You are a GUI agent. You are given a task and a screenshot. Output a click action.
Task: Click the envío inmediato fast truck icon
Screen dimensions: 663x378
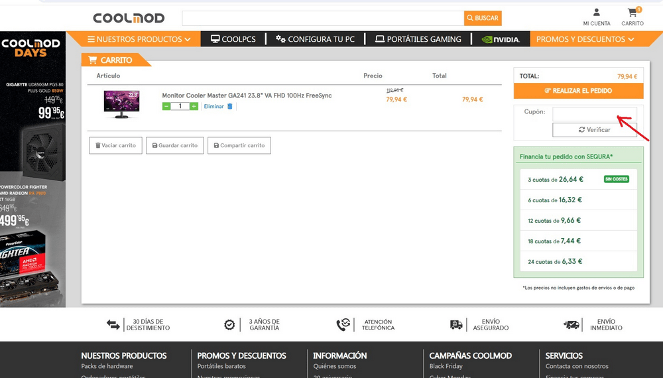tap(572, 325)
